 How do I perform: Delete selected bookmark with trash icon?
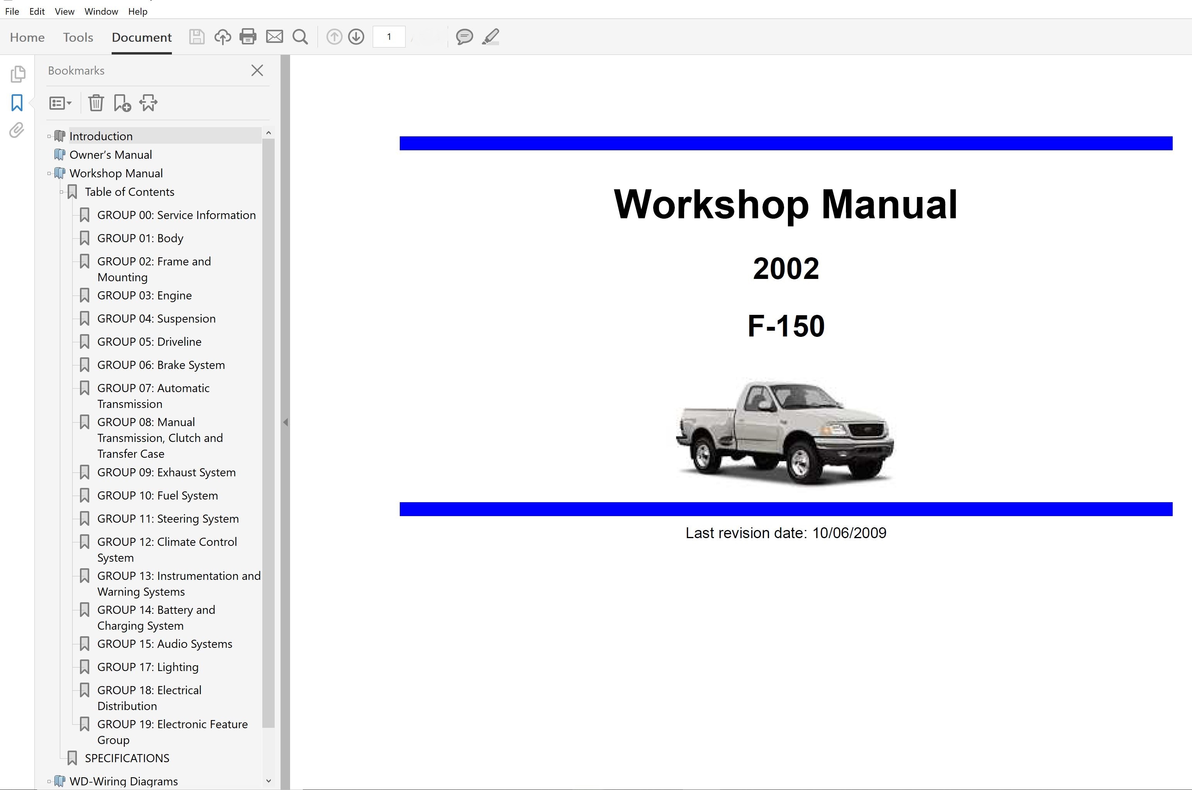tap(96, 103)
